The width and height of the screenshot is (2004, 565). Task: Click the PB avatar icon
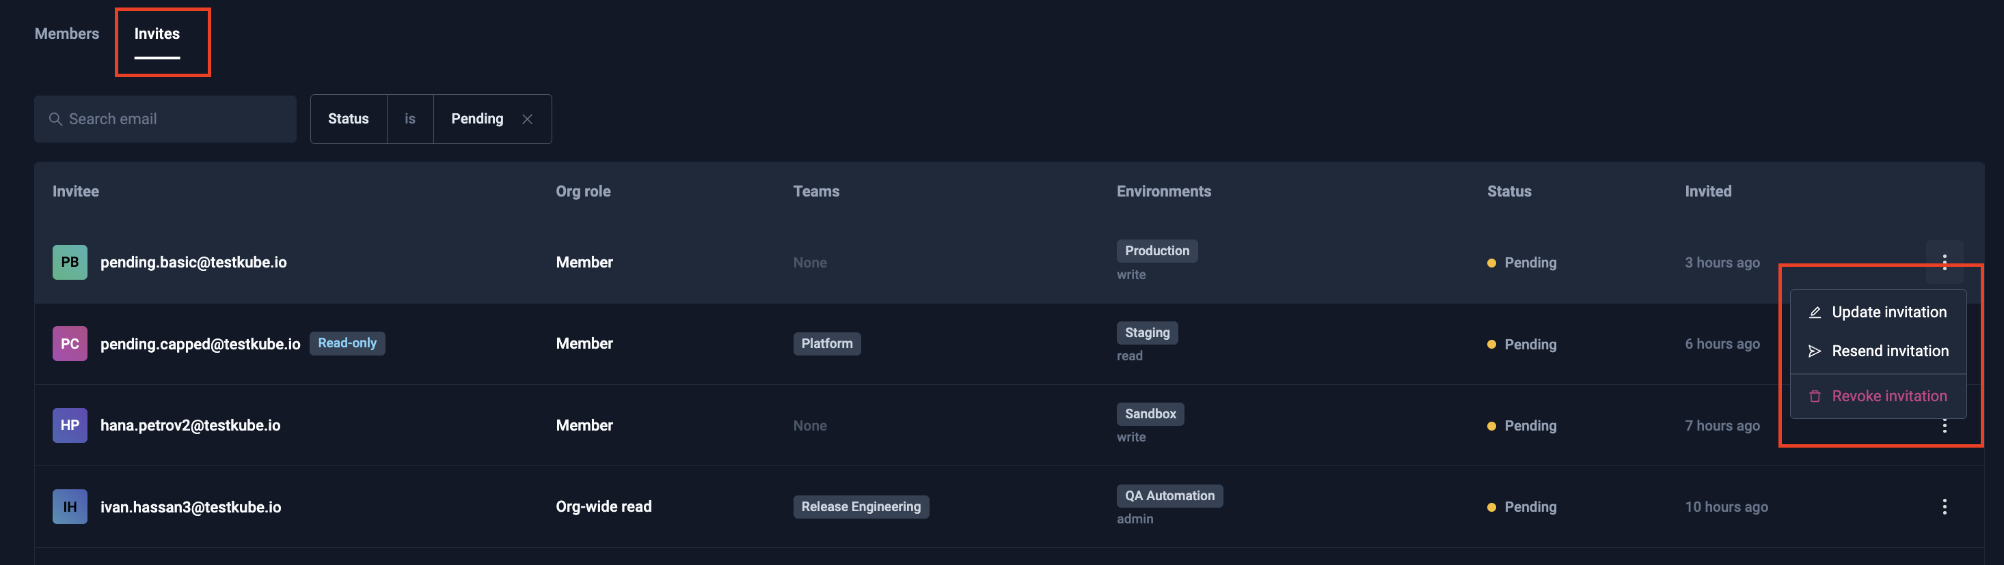click(x=70, y=262)
